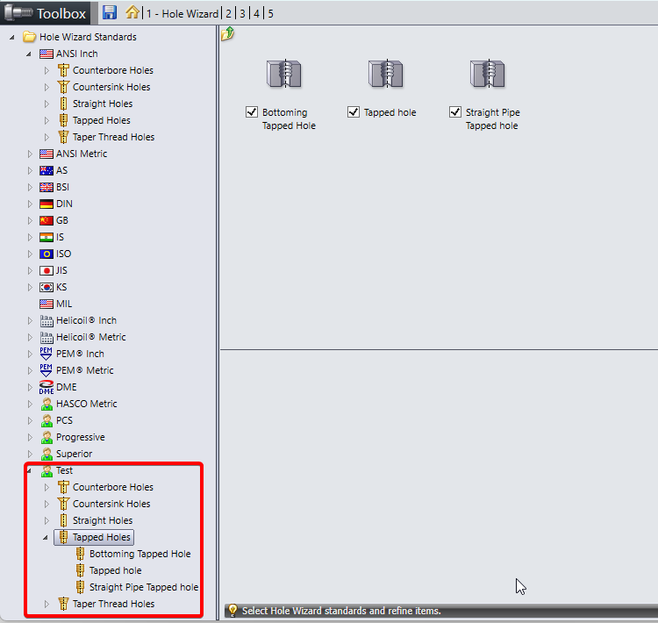This screenshot has height=623, width=658.
Task: Click the Save floppy disk icon
Action: click(x=110, y=12)
